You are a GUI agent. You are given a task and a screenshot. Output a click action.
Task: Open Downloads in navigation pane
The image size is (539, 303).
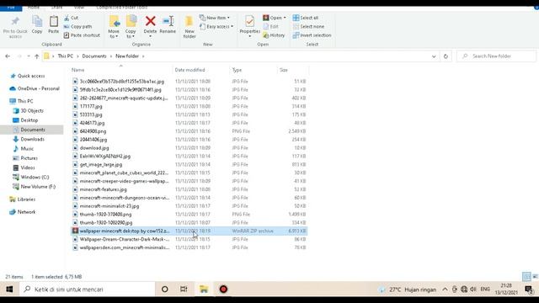coord(29,139)
